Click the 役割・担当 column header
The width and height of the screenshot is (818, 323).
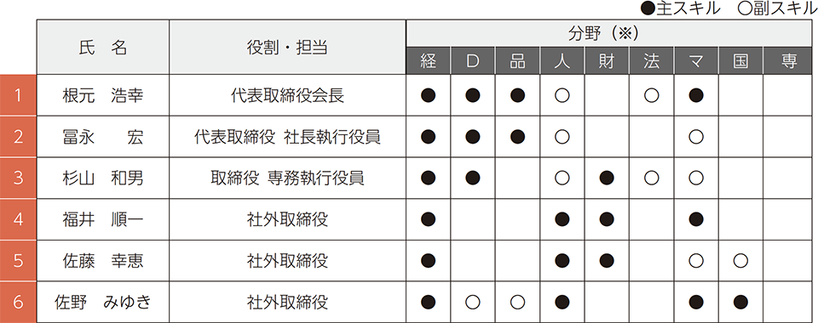[287, 48]
